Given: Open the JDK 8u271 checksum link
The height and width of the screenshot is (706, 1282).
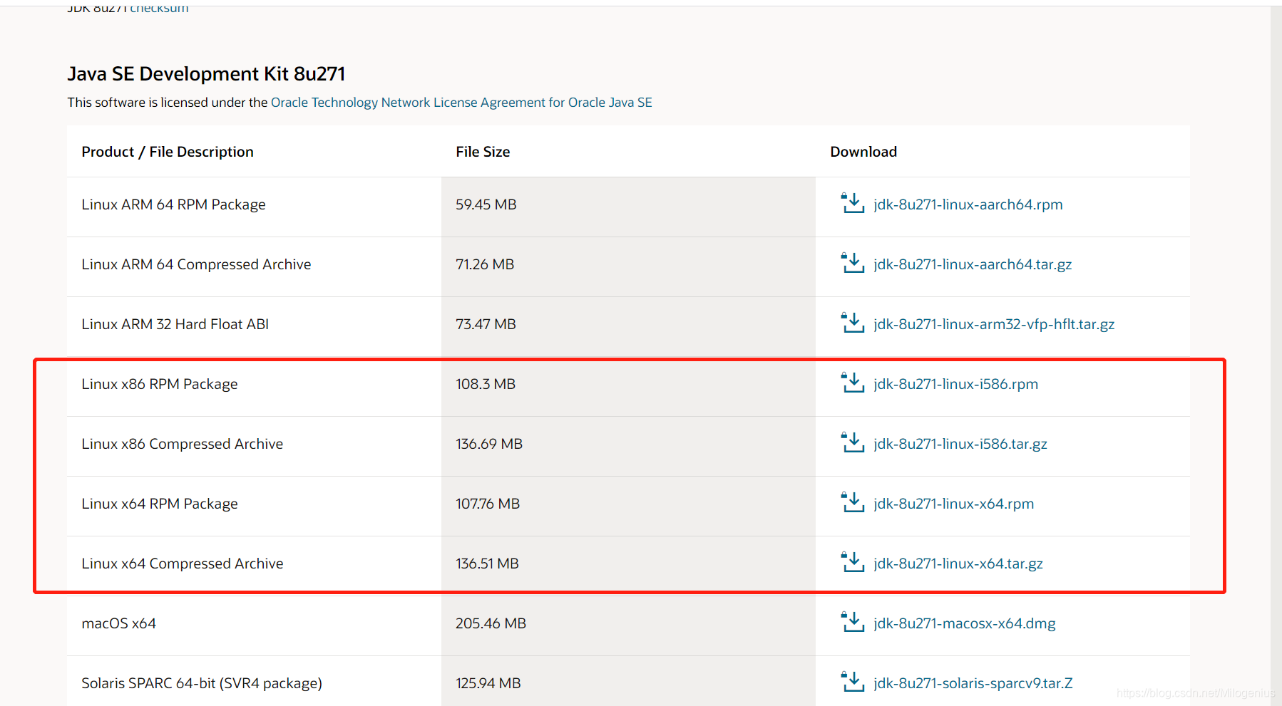Looking at the screenshot, I should tap(159, 8).
